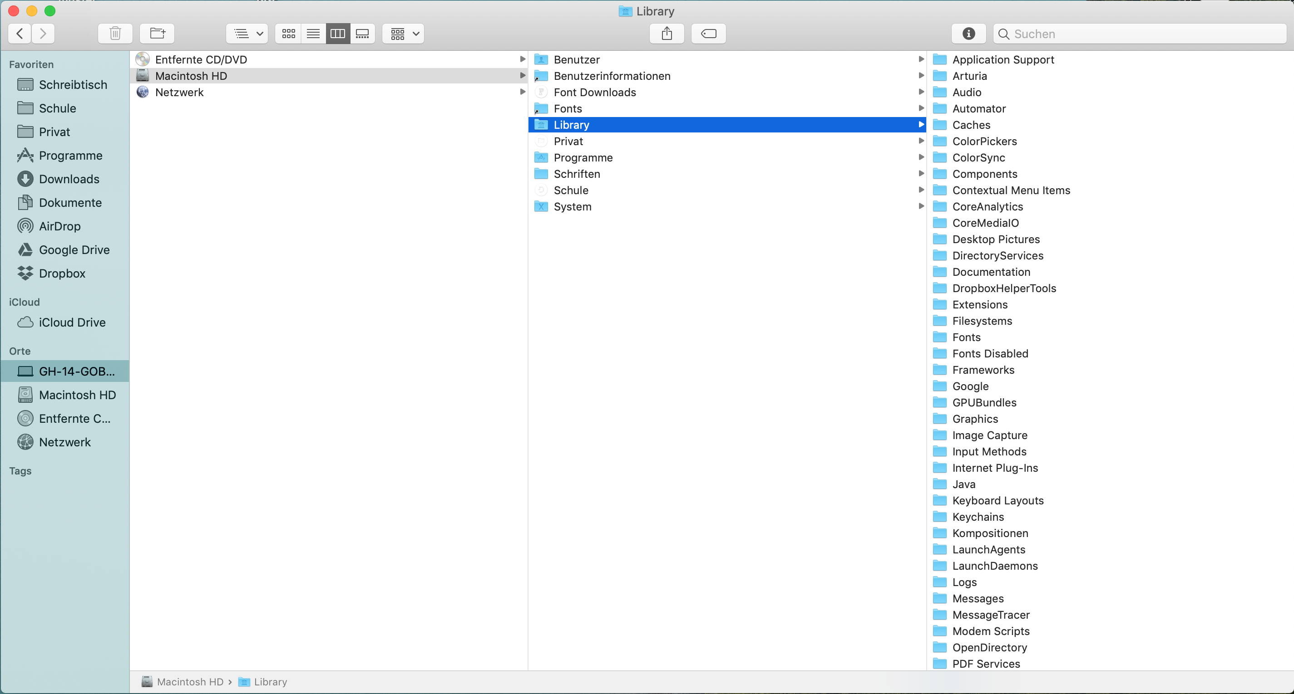Open the Application Support folder
This screenshot has width=1294, height=694.
click(1003, 60)
